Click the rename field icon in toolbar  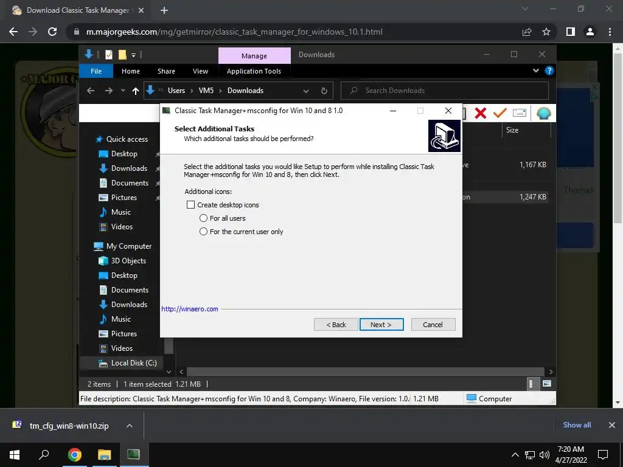(x=520, y=113)
